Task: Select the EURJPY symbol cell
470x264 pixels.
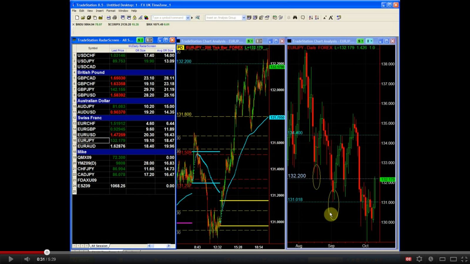Action: (93, 141)
